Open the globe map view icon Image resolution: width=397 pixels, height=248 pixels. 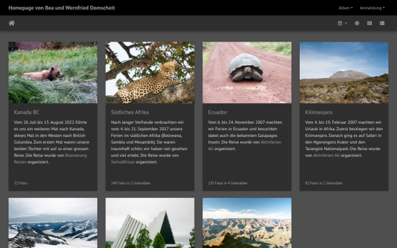tap(357, 23)
